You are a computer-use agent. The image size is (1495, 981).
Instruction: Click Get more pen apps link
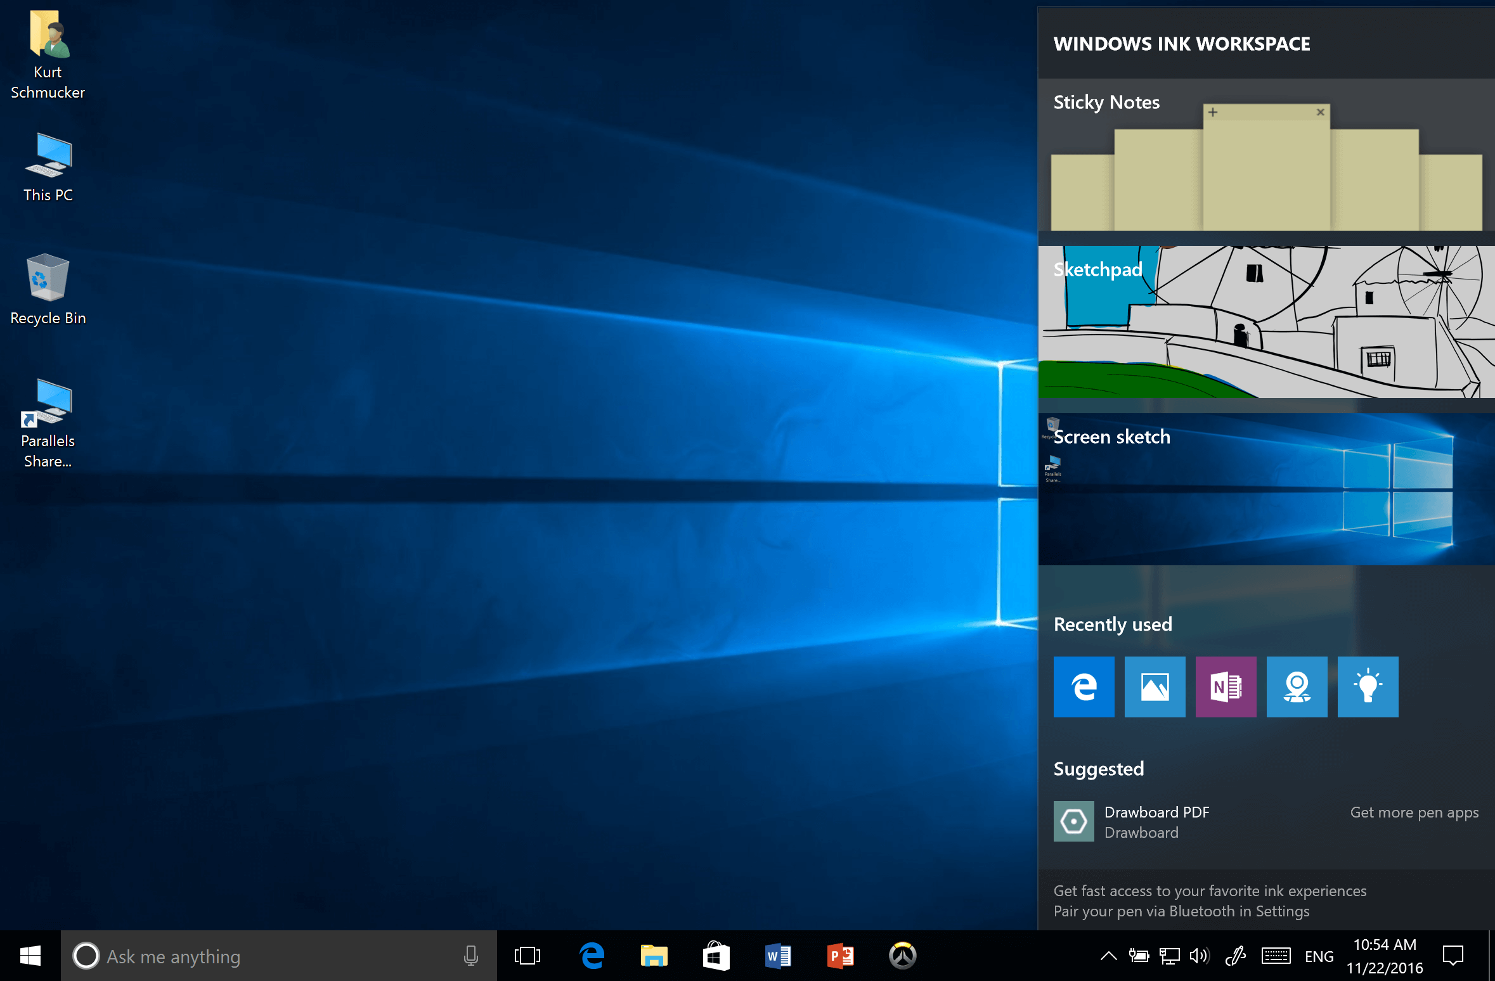click(1414, 812)
